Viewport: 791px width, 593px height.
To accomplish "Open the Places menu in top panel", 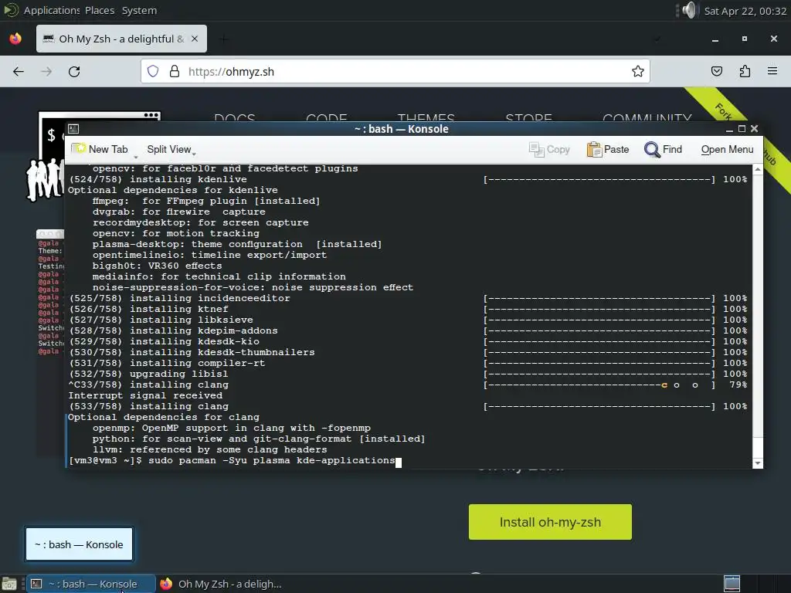I will point(100,11).
